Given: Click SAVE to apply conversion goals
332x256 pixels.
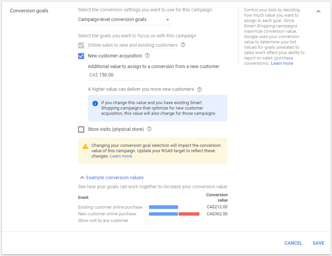Looking at the screenshot, I should click(x=318, y=243).
